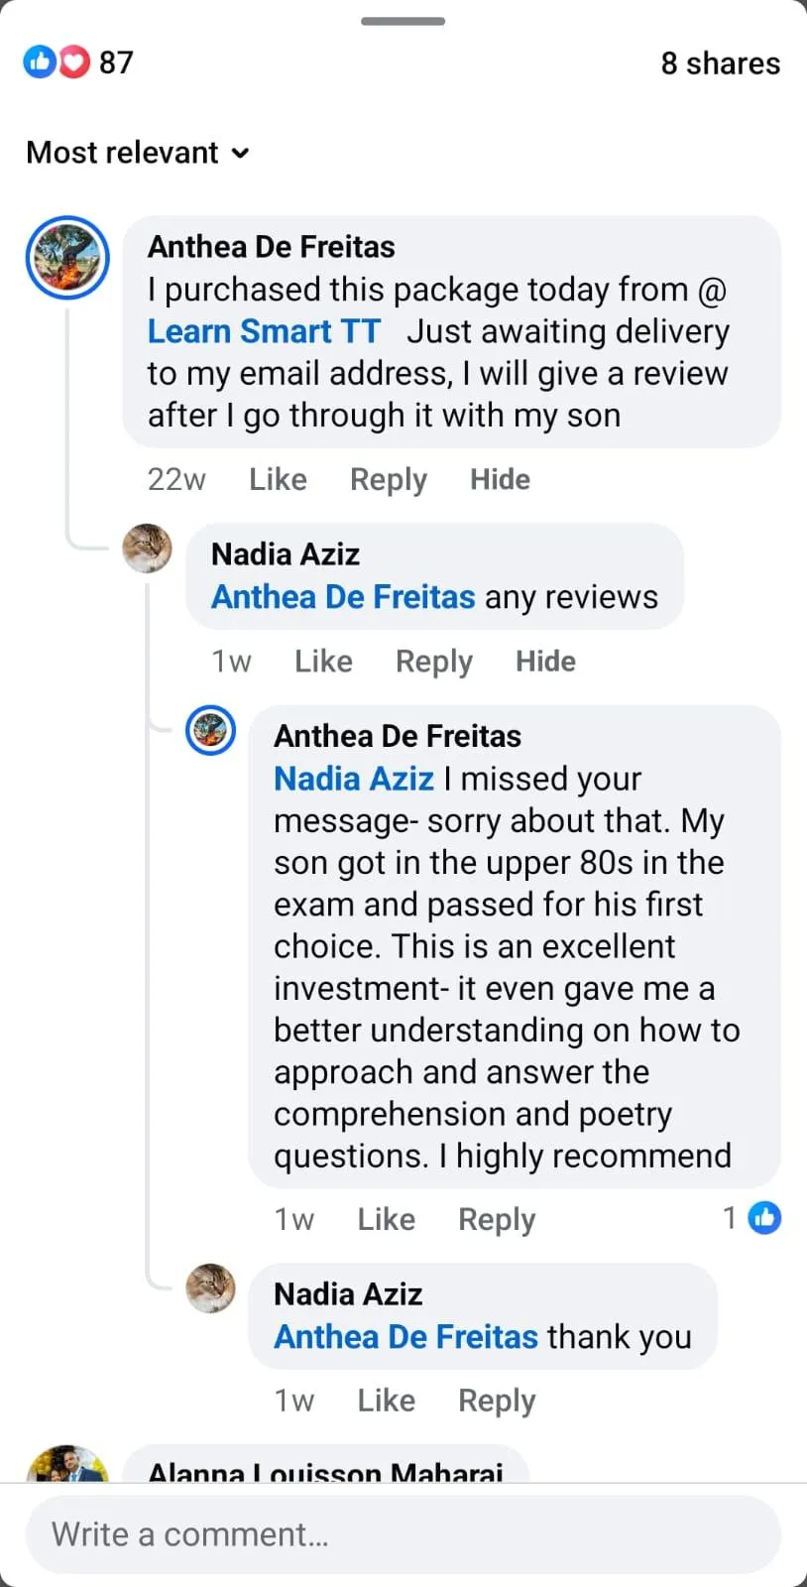This screenshot has height=1587, width=807.
Task: Expand the Most relevant sort dropdown
Action: click(x=139, y=153)
